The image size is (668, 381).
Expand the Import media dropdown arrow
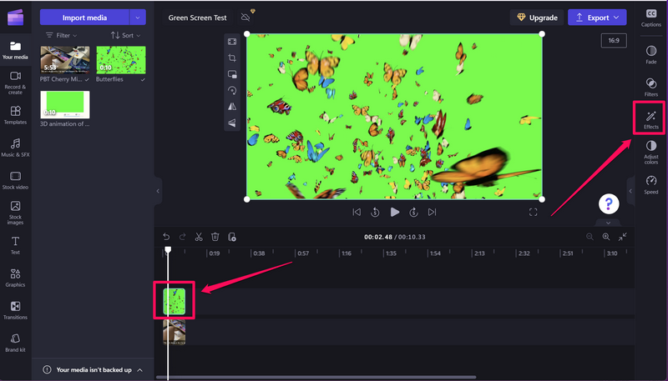click(x=138, y=18)
